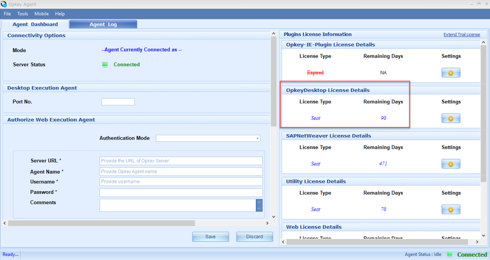The width and height of the screenshot is (490, 260).
Task: Open the Tools menu
Action: point(23,14)
